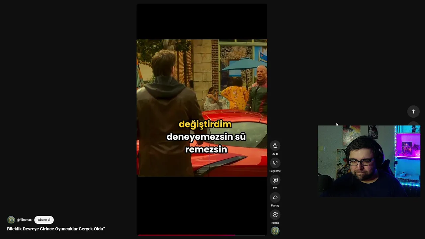
Task: Click the '23 B' like count
Action: [x=275, y=154]
